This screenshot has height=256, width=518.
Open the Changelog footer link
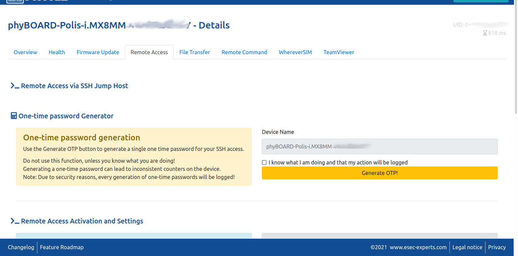[21, 247]
